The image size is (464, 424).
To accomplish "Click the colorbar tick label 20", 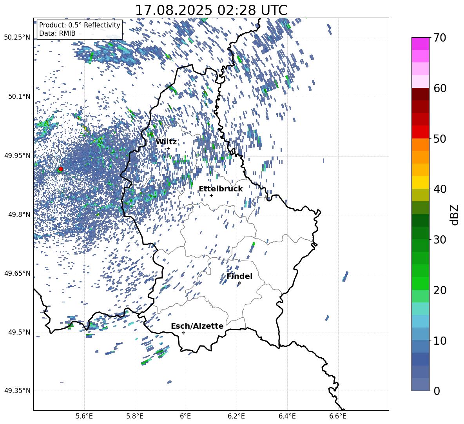I will click(440, 290).
